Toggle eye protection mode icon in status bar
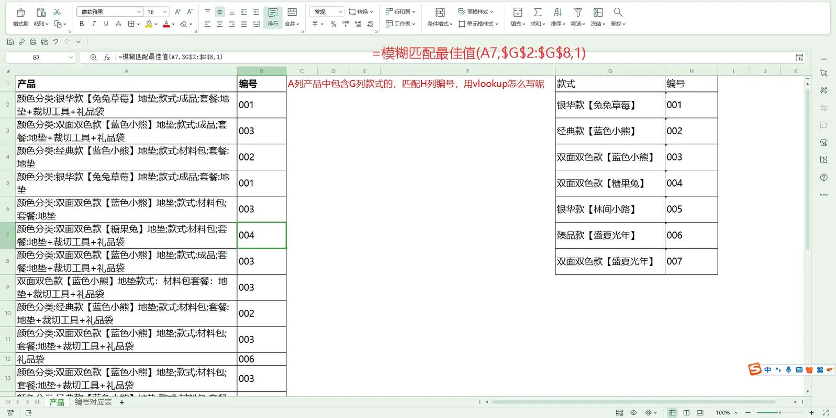The image size is (836, 418). [633, 413]
